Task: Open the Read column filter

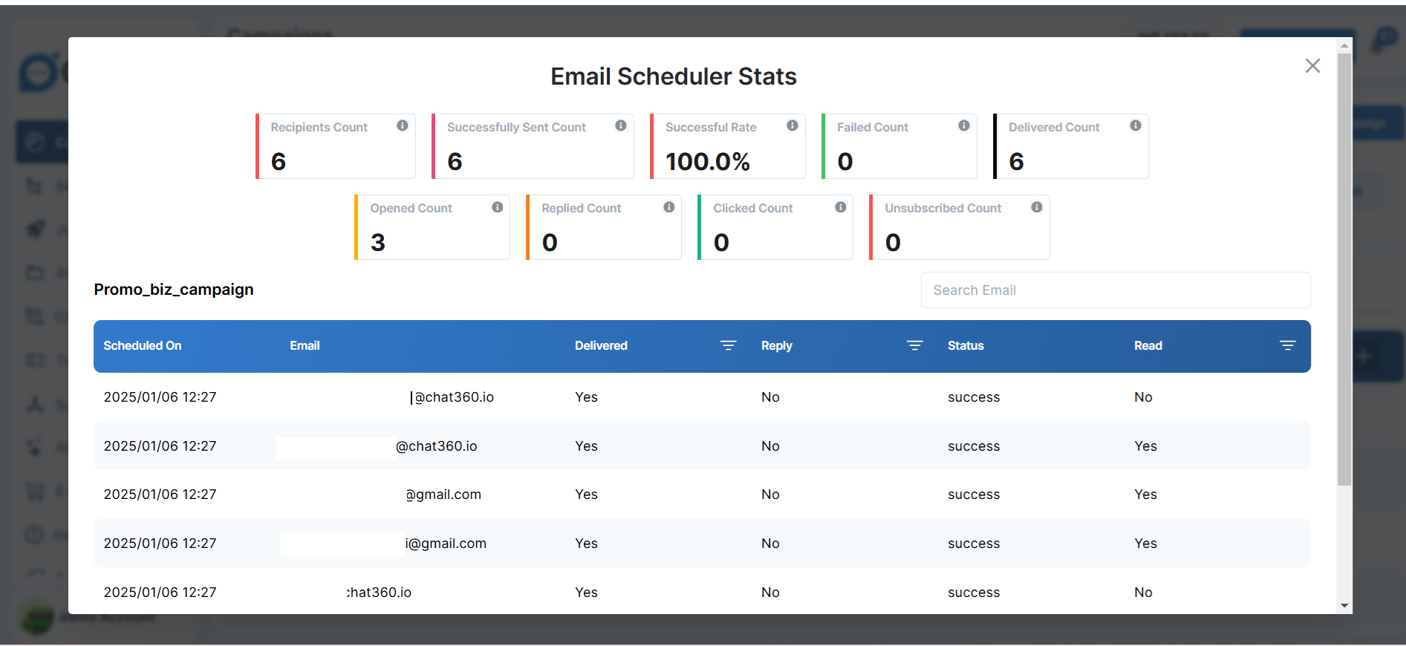Action: click(1288, 345)
